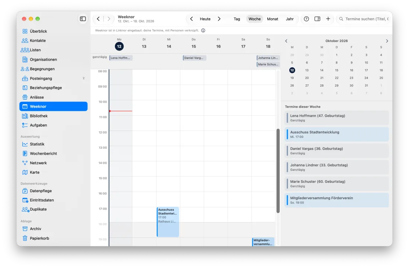Viewport: 409px width, 268px height.
Task: Open Netzwerk in the sidebar
Action: click(x=53, y=163)
